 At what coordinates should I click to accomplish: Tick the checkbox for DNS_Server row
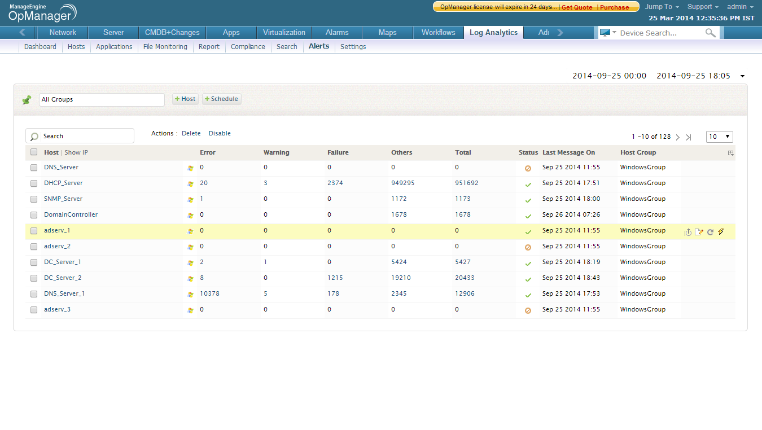(x=34, y=168)
